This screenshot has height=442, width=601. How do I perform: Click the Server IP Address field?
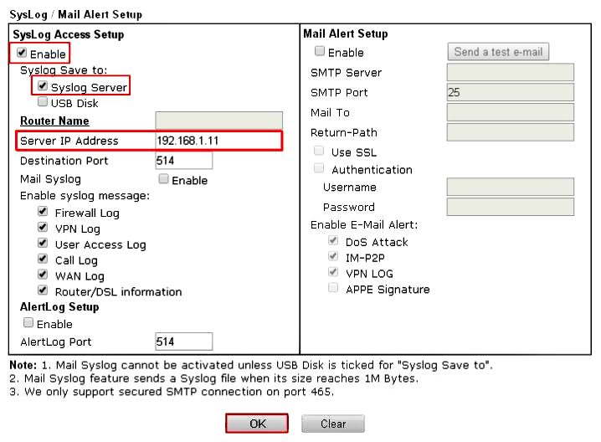pyautogui.click(x=218, y=141)
